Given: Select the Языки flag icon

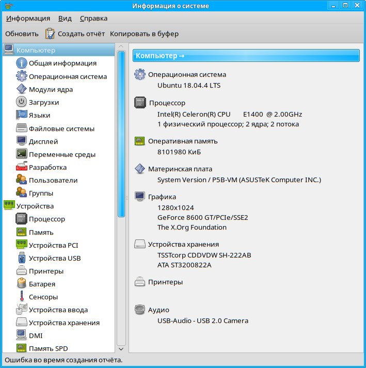Looking at the screenshot, I should coord(21,115).
